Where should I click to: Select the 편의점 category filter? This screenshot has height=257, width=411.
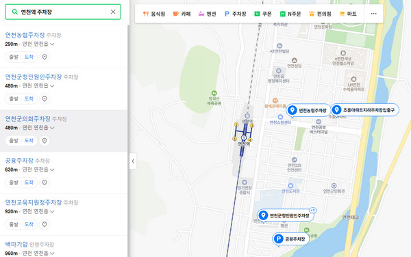(320, 14)
